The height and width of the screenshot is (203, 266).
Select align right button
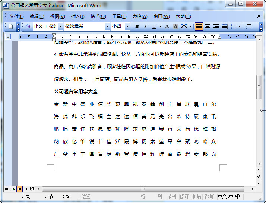pyautogui.click(x=216, y=26)
